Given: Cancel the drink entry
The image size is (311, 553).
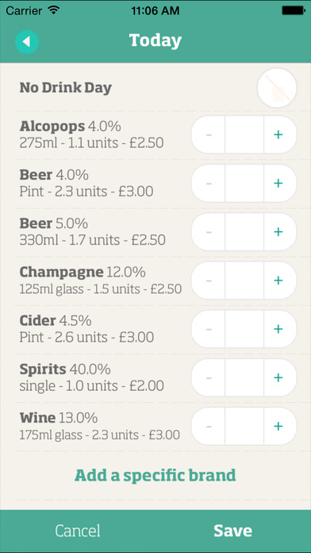Looking at the screenshot, I should point(78,531).
